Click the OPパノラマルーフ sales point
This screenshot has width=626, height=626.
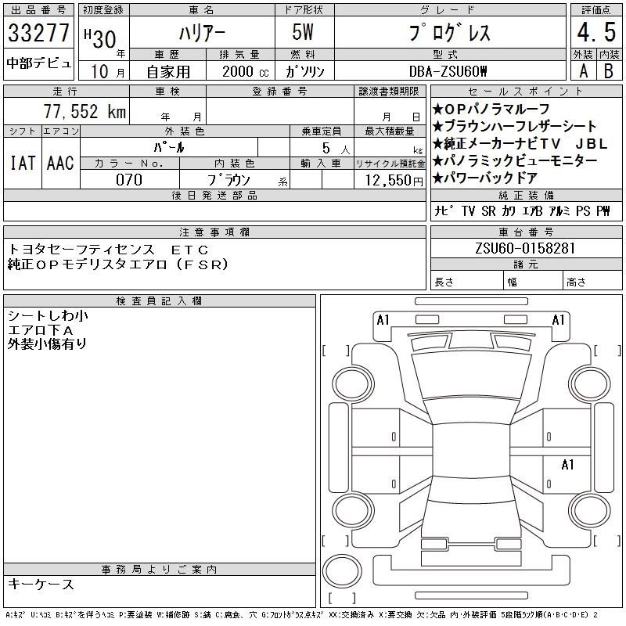point(491,109)
